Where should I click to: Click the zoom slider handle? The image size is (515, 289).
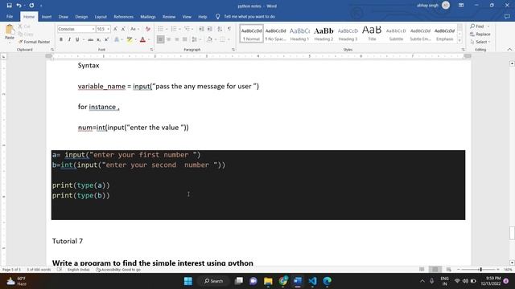click(x=481, y=270)
